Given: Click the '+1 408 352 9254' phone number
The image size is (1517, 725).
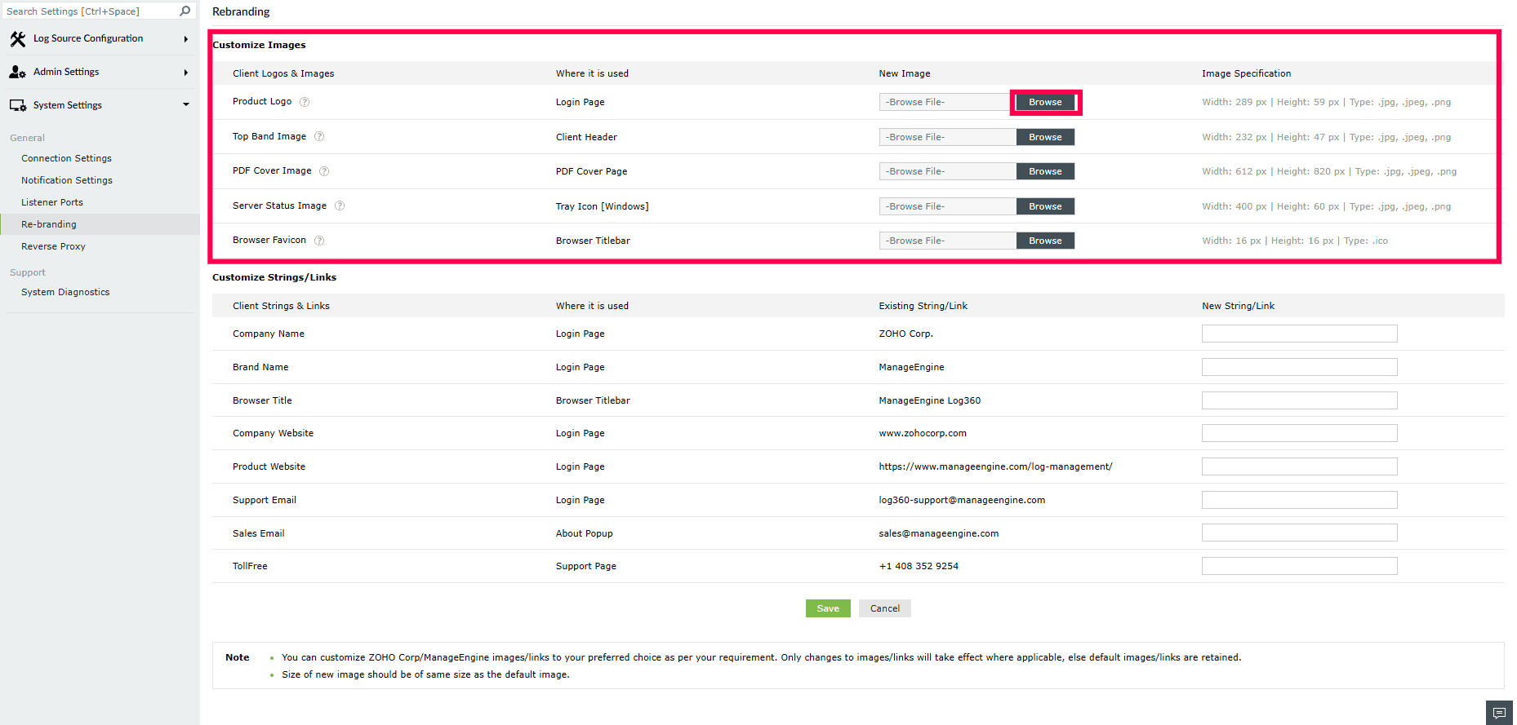Looking at the screenshot, I should [919, 566].
